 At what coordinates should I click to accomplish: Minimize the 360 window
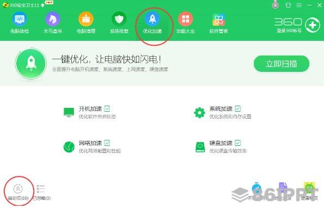tap(309, 5)
